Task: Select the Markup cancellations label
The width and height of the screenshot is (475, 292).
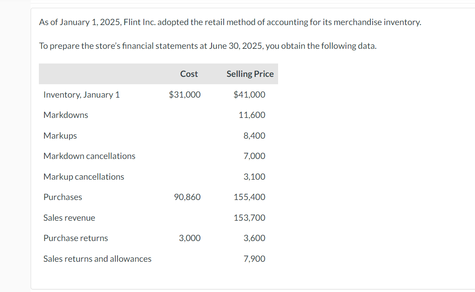Action: (x=84, y=177)
